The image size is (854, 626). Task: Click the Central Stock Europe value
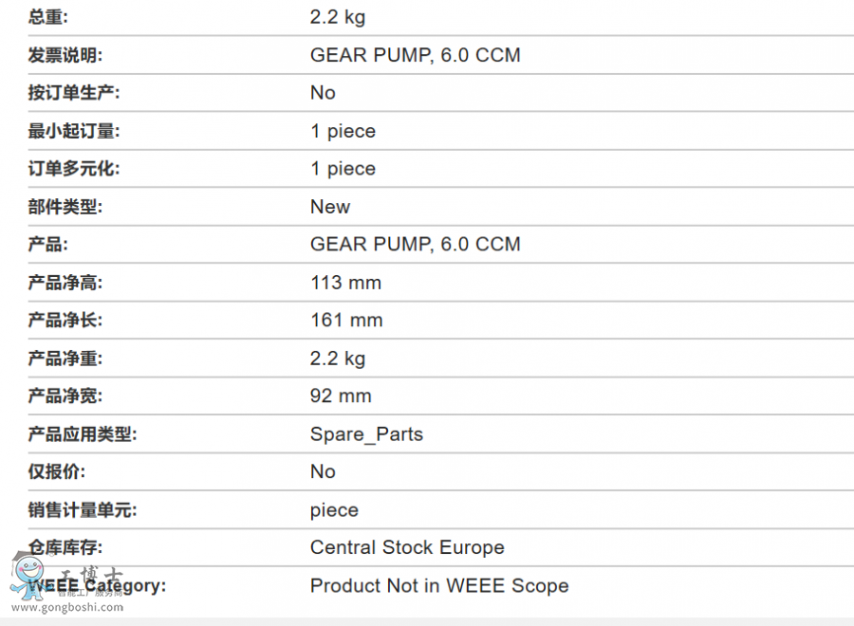(407, 547)
